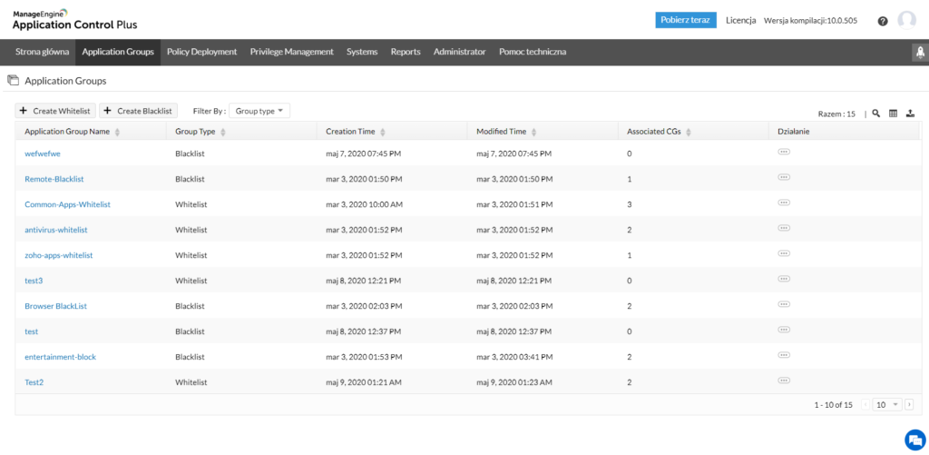Open action menu for Test2 row
Screen dimensions: 929x455
[x=784, y=381]
